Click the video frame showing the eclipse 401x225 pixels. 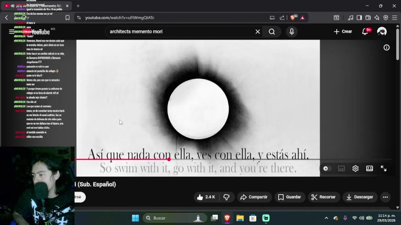click(x=198, y=108)
